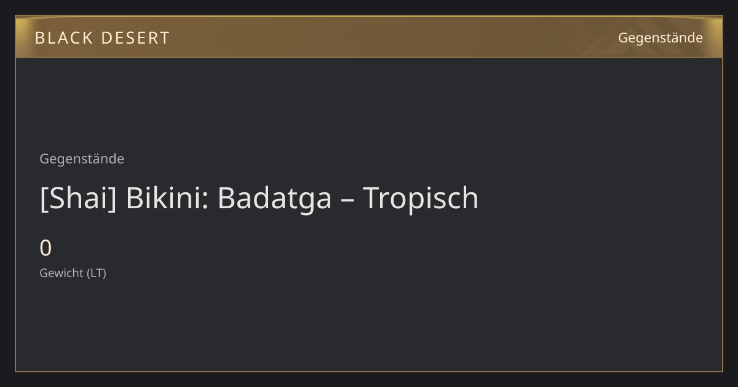This screenshot has width=738, height=387.
Task: Select the word Tropisch in the title
Action: coord(421,198)
